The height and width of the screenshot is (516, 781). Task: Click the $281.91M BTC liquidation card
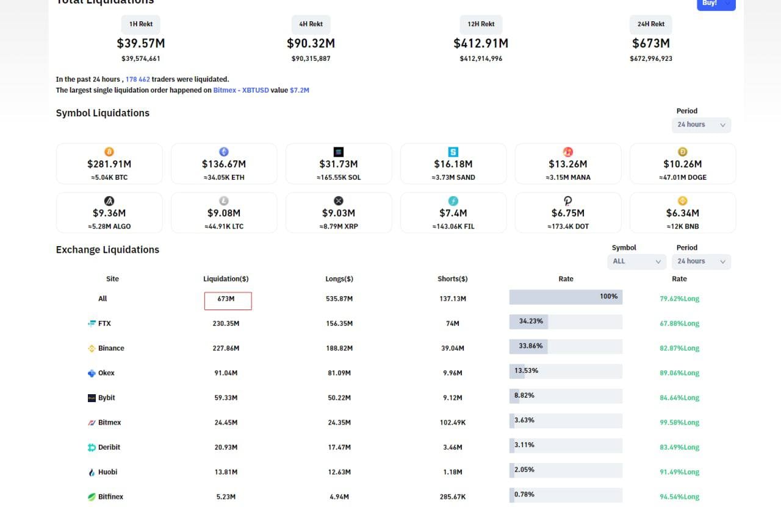109,164
